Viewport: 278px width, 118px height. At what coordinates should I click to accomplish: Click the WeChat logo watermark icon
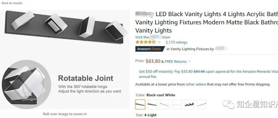[231, 104]
